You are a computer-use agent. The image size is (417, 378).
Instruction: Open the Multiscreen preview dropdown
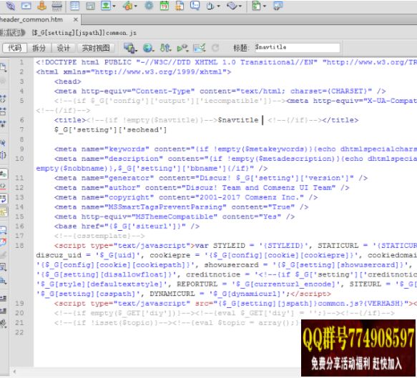pyautogui.click(x=130, y=48)
